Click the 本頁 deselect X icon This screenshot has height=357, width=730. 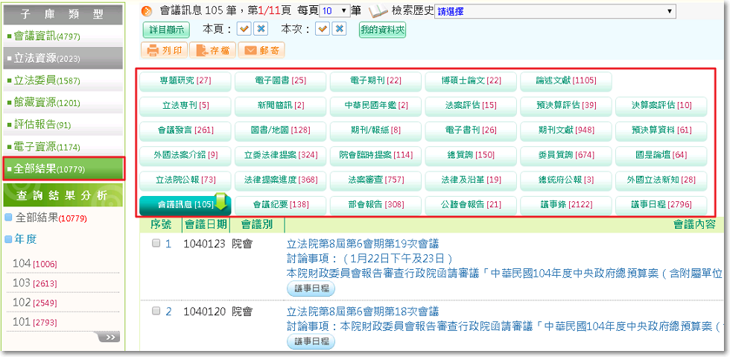click(260, 29)
